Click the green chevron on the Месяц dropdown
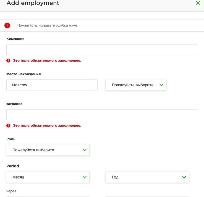 (x=85, y=177)
